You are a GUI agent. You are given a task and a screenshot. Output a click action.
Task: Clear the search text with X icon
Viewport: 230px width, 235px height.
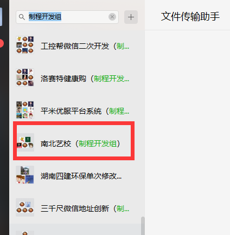(x=112, y=17)
